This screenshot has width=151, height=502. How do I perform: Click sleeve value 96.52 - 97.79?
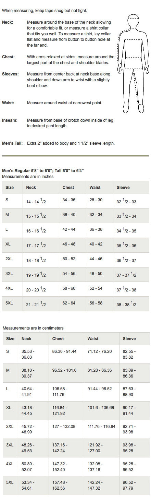click(129, 485)
